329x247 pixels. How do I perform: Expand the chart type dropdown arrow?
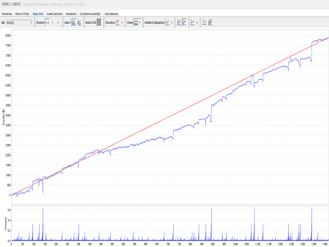tap(197, 23)
